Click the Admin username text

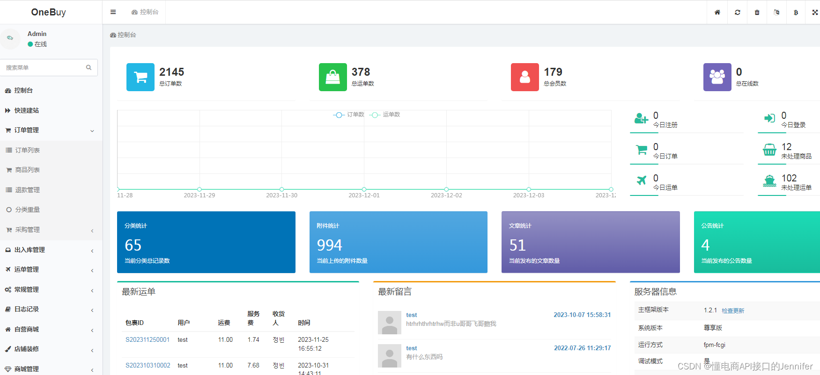(37, 34)
